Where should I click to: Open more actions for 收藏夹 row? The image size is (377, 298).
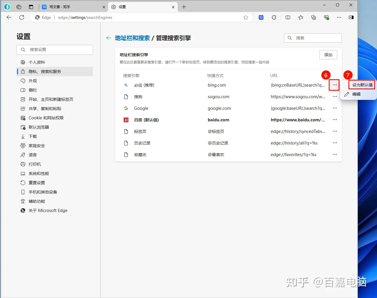click(335, 154)
